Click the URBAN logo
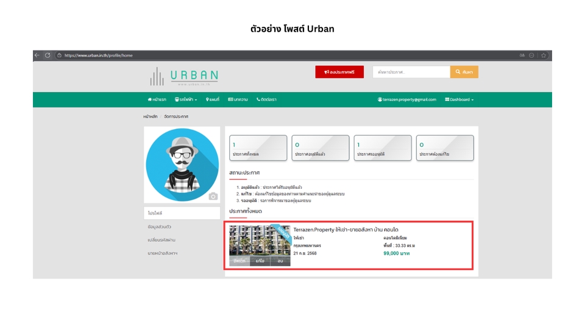This screenshot has width=585, height=329. 184,77
